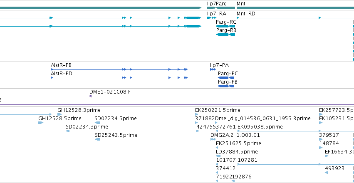This screenshot has width=354, height=183.
Task: Click the Parg-RB transcript glyph
Action: pos(225,35)
